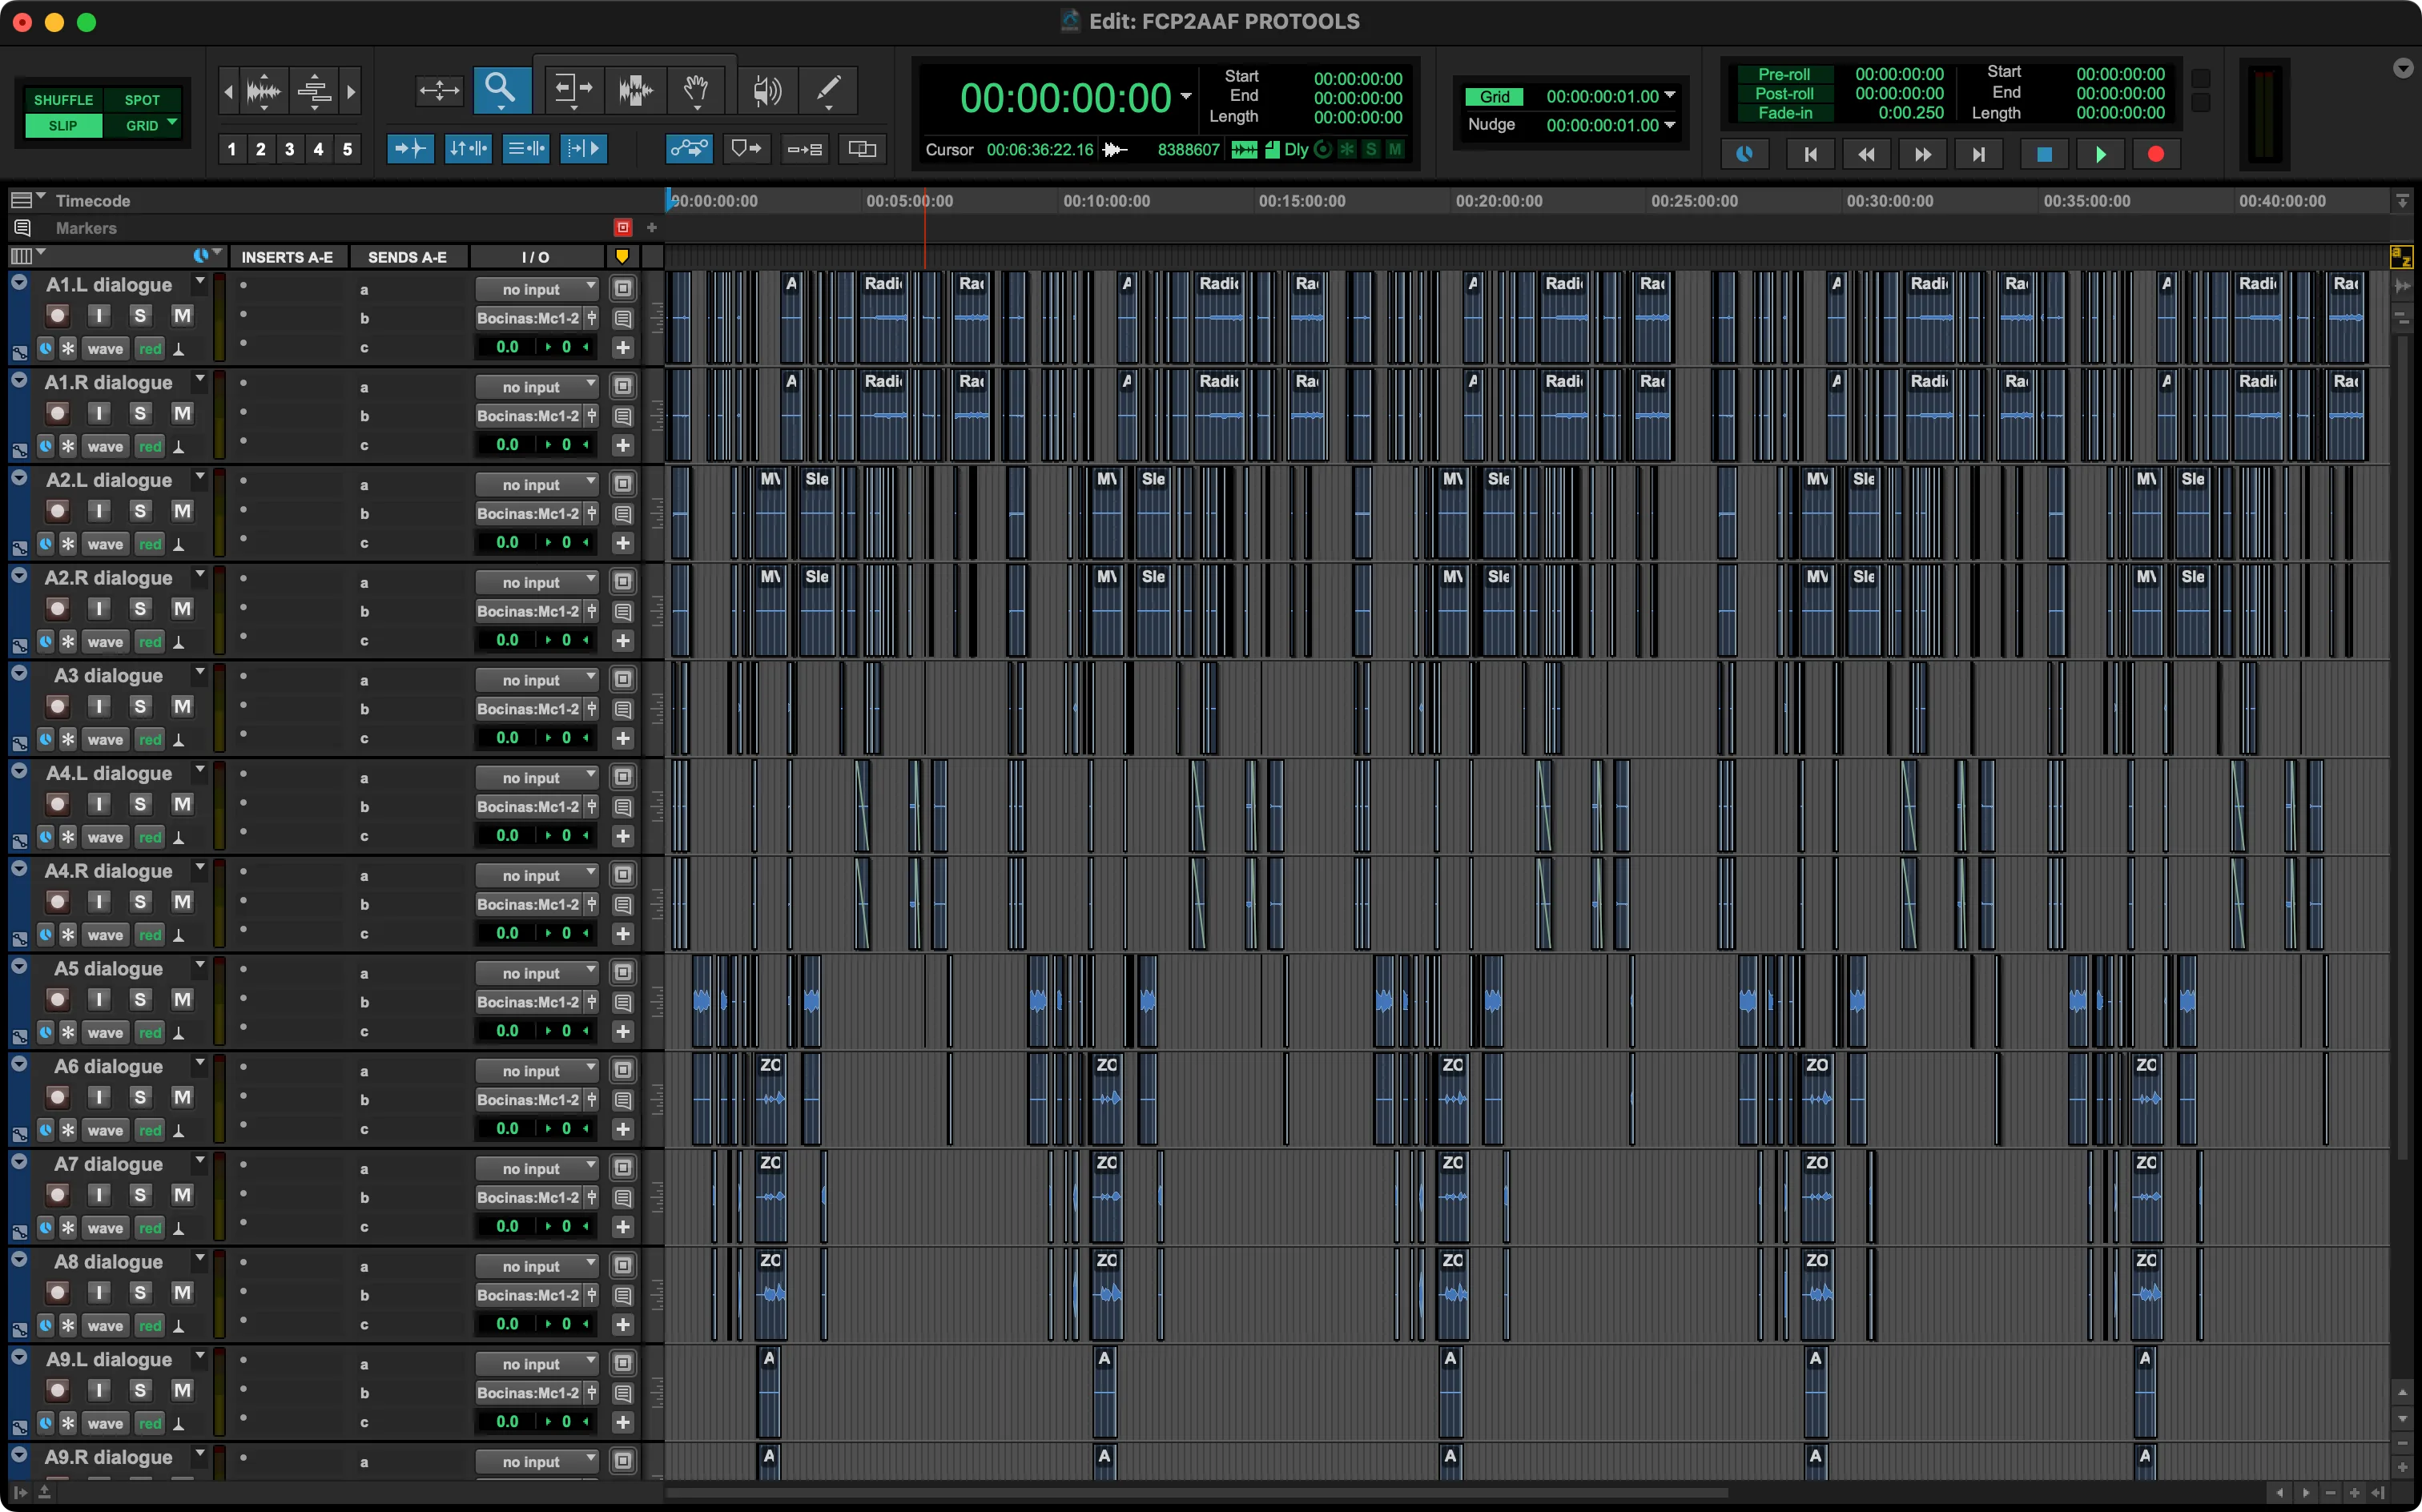Expand the top-right toolbar options menu
The image size is (2422, 1512).
[2402, 68]
